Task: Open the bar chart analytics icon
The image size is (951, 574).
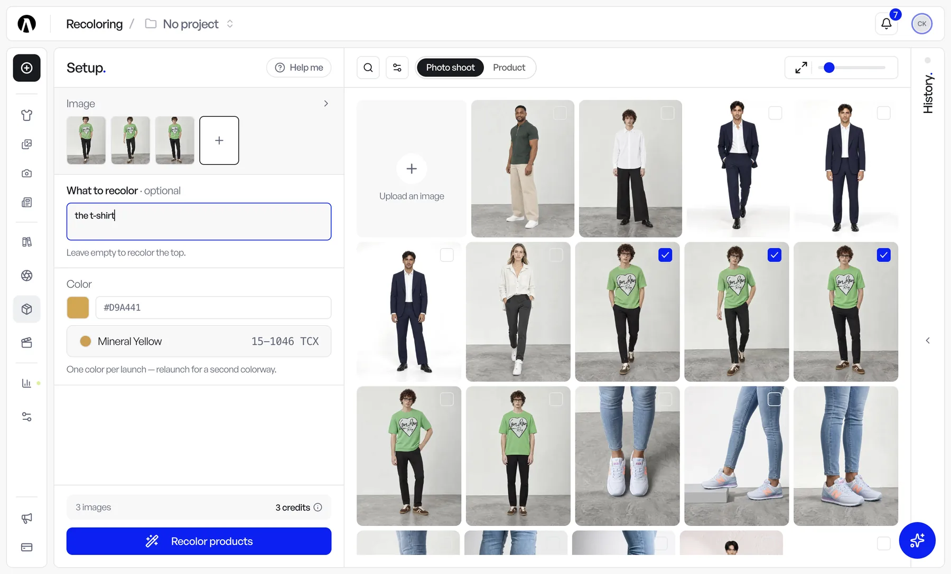Action: tap(27, 383)
